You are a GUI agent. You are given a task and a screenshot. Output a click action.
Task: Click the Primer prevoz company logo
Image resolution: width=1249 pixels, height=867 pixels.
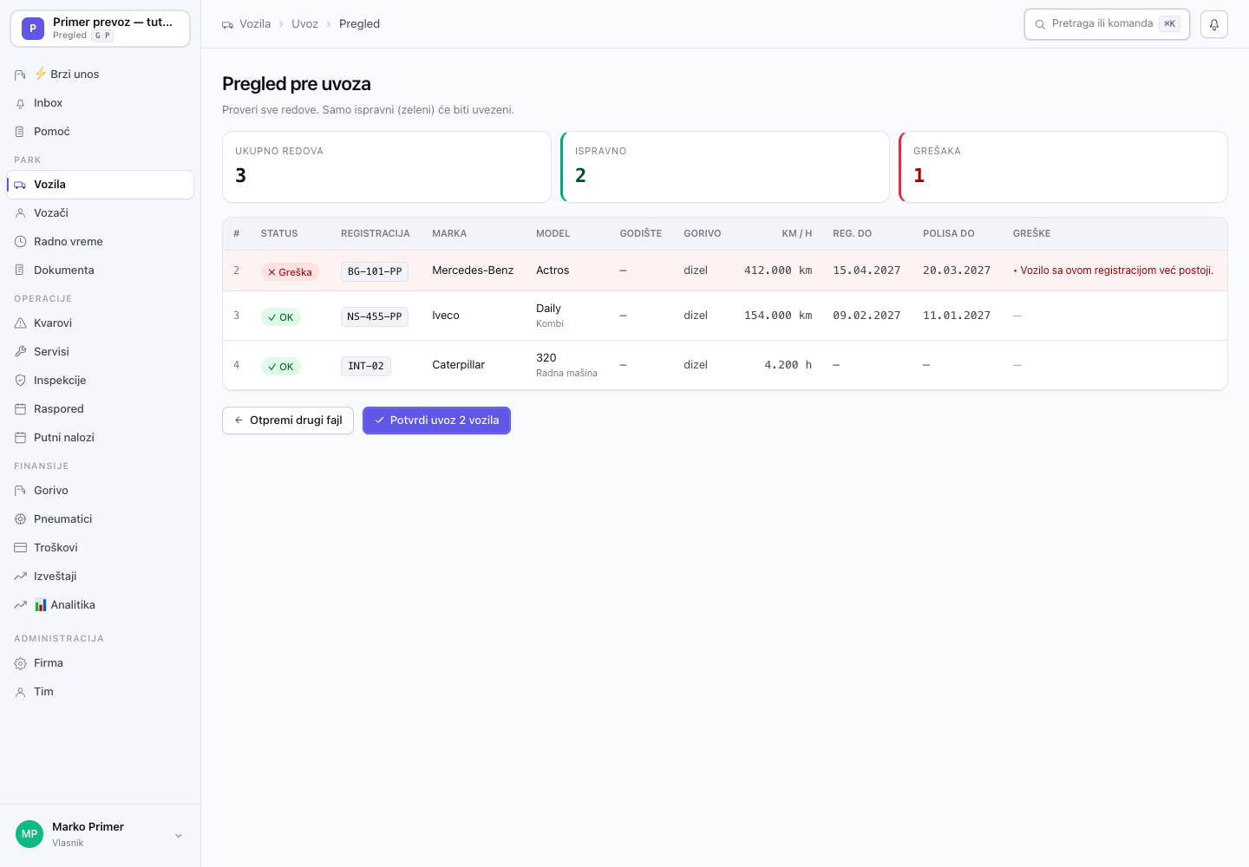click(32, 29)
